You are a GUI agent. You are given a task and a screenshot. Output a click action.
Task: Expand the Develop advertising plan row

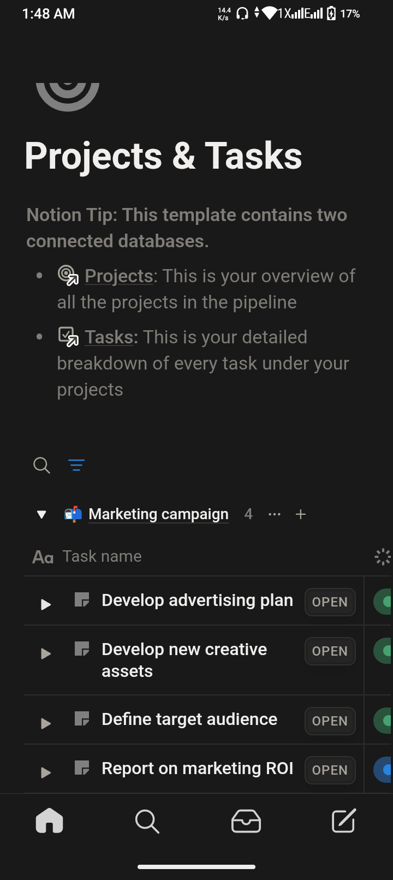tap(46, 604)
